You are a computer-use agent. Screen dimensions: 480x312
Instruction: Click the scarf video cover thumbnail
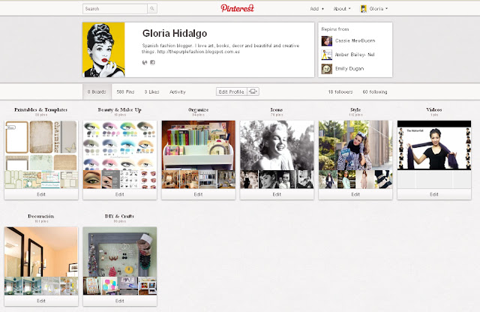pos(434,145)
